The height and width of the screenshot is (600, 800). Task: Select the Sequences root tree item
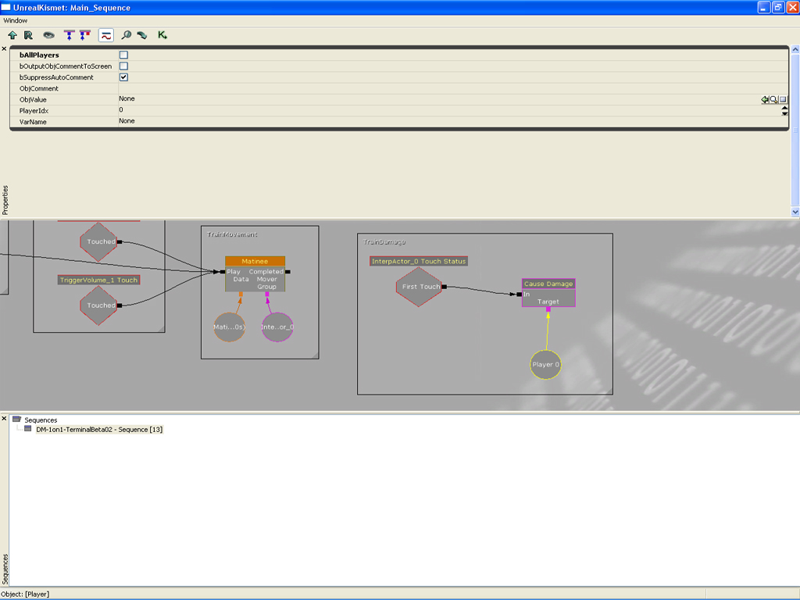tap(41, 420)
